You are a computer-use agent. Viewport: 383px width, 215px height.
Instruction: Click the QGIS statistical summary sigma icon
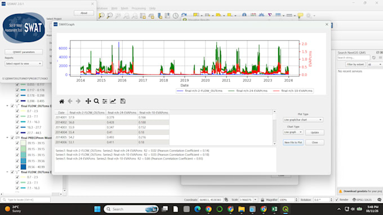point(270,15)
